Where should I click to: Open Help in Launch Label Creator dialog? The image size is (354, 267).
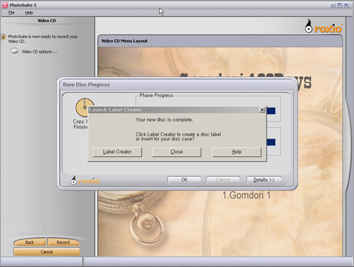(x=237, y=152)
